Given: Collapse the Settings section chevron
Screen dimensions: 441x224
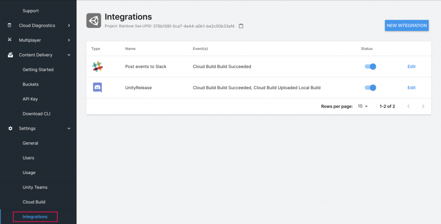Looking at the screenshot, I should point(69,128).
